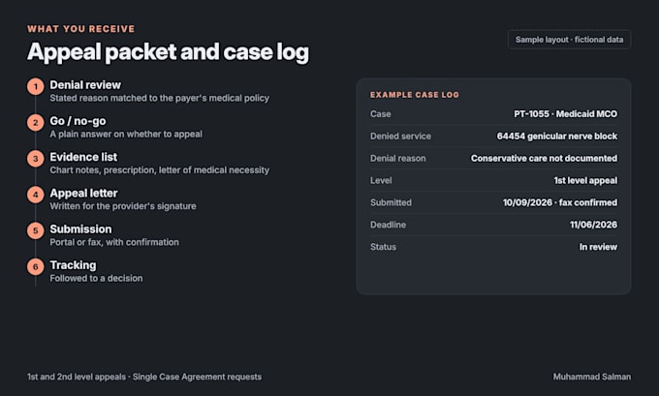Click 'Stated reason matched to the payer's medical policy'
This screenshot has width=659, height=396.
coord(160,98)
